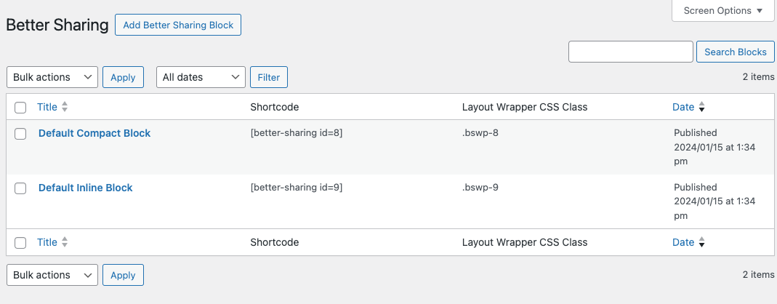The width and height of the screenshot is (777, 304).
Task: Click the Title sort arrows in header
Action: click(x=65, y=107)
